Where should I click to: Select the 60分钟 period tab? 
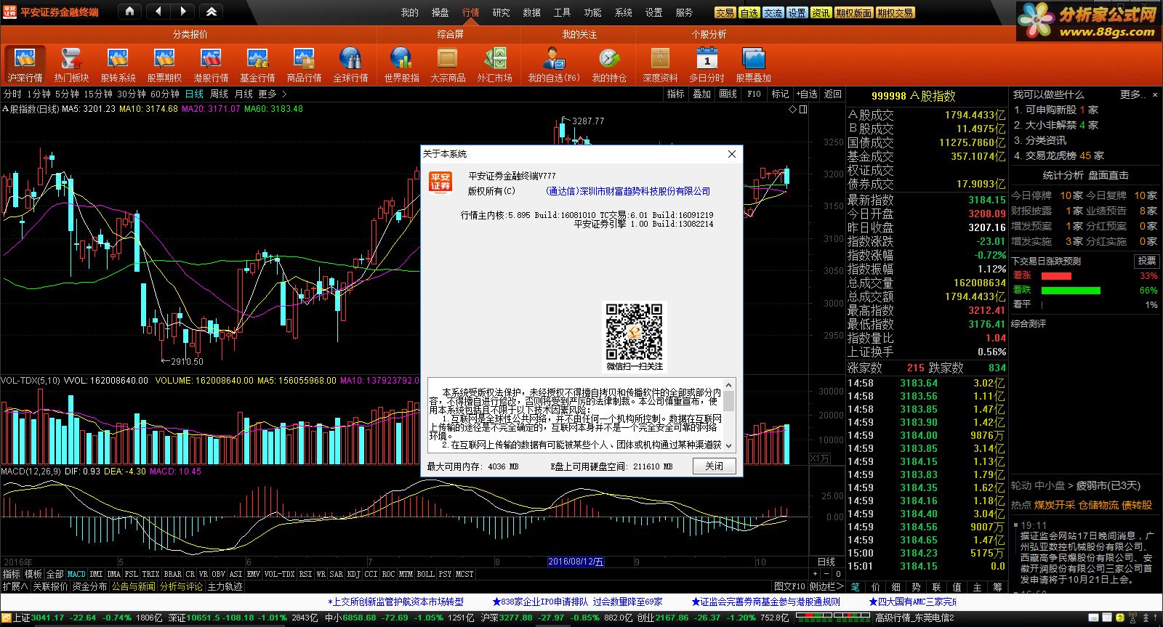click(165, 94)
